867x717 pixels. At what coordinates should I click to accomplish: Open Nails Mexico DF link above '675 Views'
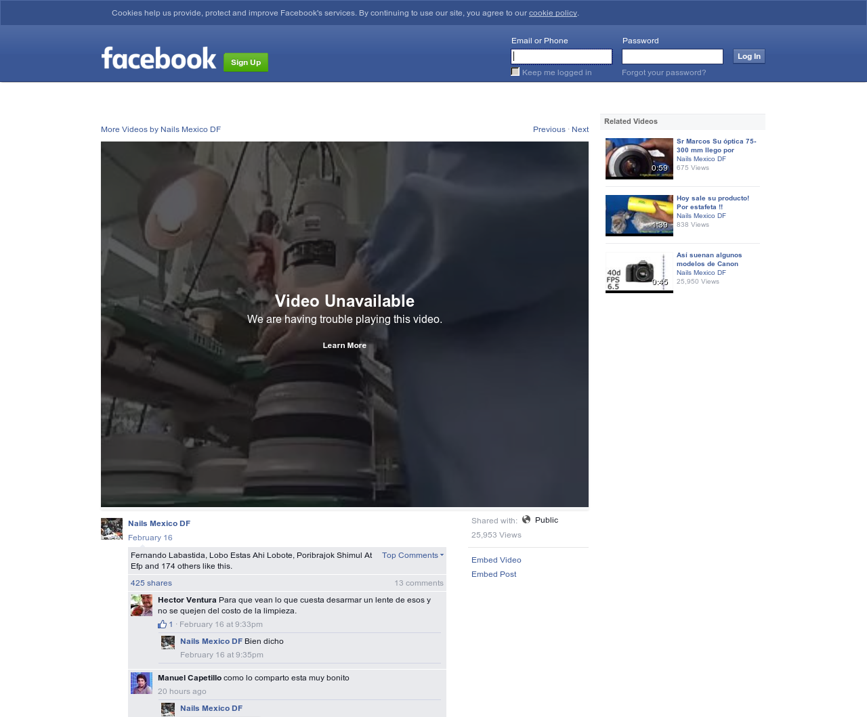(701, 159)
